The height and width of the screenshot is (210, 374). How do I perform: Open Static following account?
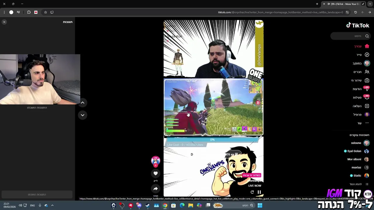(x=360, y=176)
